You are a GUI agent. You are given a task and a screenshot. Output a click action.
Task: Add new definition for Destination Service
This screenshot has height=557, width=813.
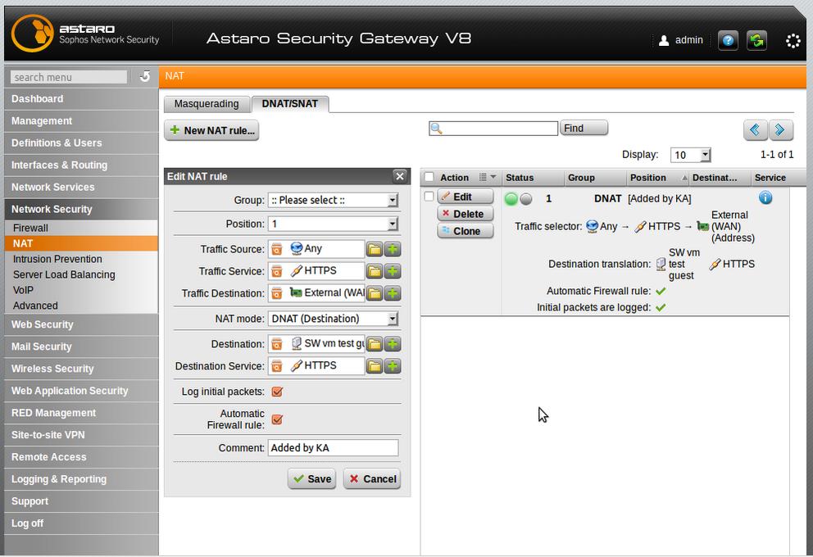coord(393,366)
